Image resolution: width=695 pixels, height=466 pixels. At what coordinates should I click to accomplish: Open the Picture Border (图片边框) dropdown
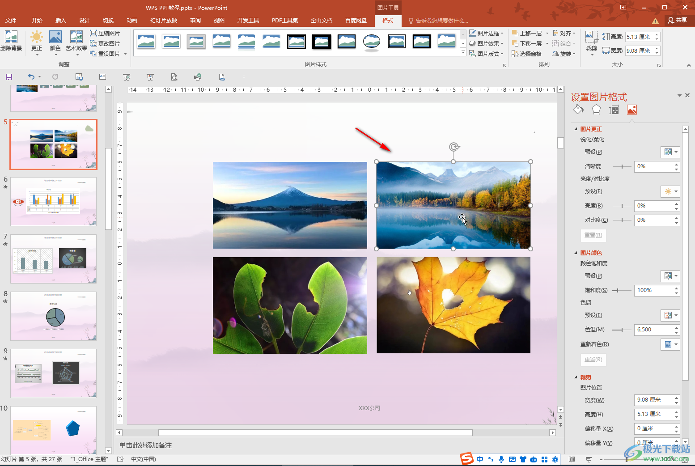click(x=486, y=33)
